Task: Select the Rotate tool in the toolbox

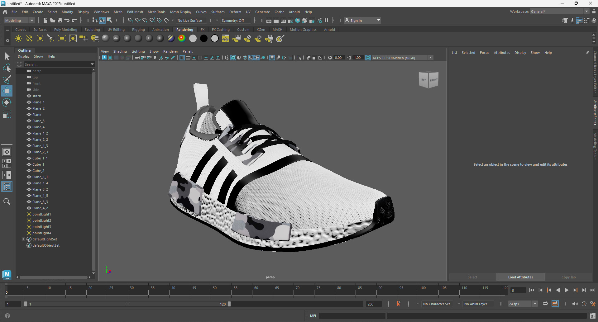Action: (x=7, y=102)
